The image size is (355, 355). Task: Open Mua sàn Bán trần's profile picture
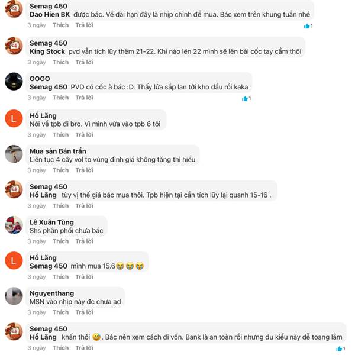(x=14, y=154)
